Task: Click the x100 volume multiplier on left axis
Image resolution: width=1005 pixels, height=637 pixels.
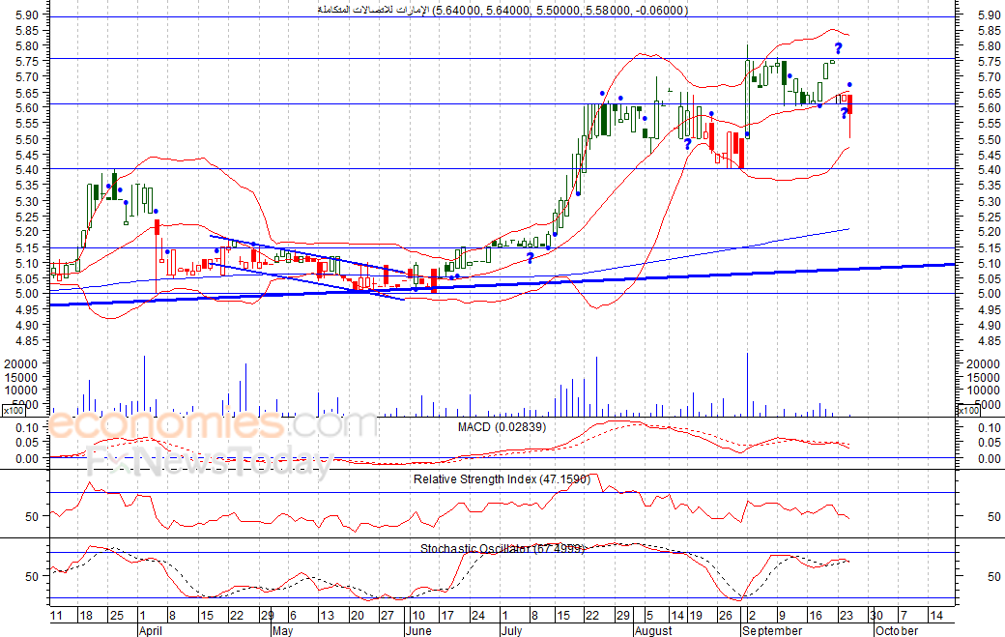Action: (x=14, y=410)
